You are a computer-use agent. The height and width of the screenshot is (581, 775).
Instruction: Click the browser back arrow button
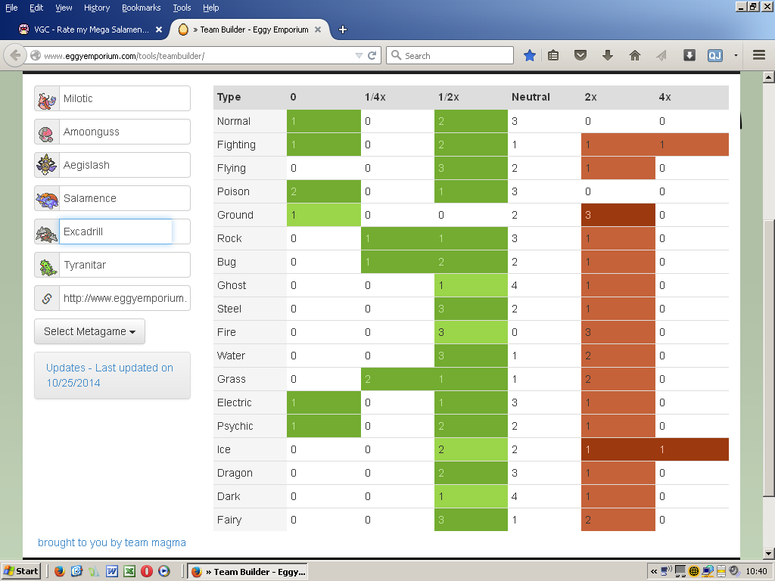pos(15,55)
